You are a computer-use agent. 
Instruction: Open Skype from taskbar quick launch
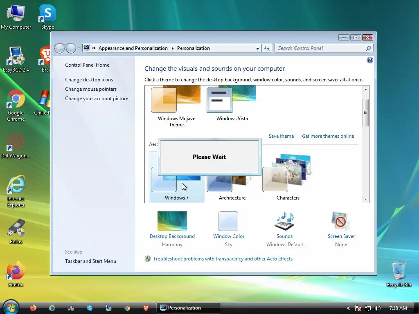click(x=90, y=308)
